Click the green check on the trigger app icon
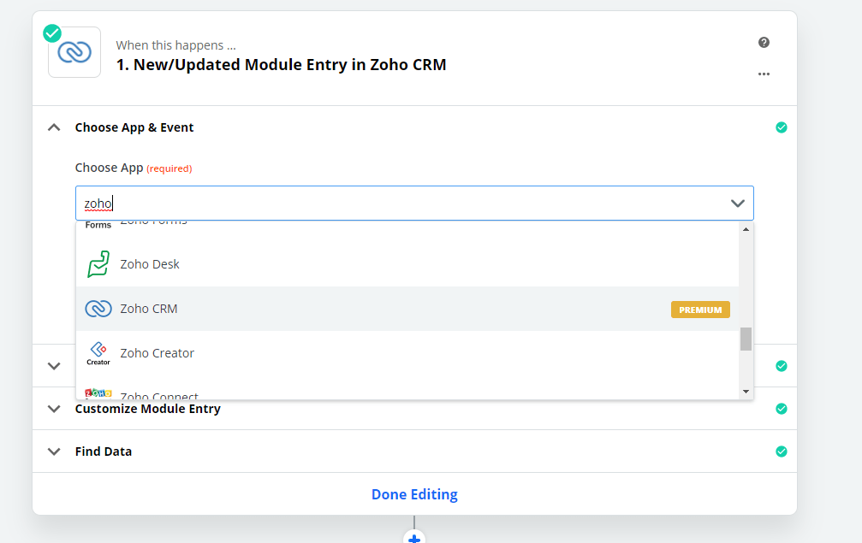862x543 pixels. point(52,33)
